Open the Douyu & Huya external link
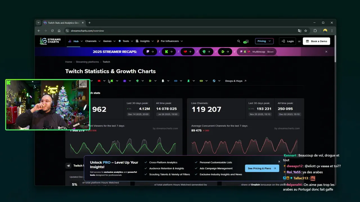This screenshot has height=202, width=360. point(236,81)
